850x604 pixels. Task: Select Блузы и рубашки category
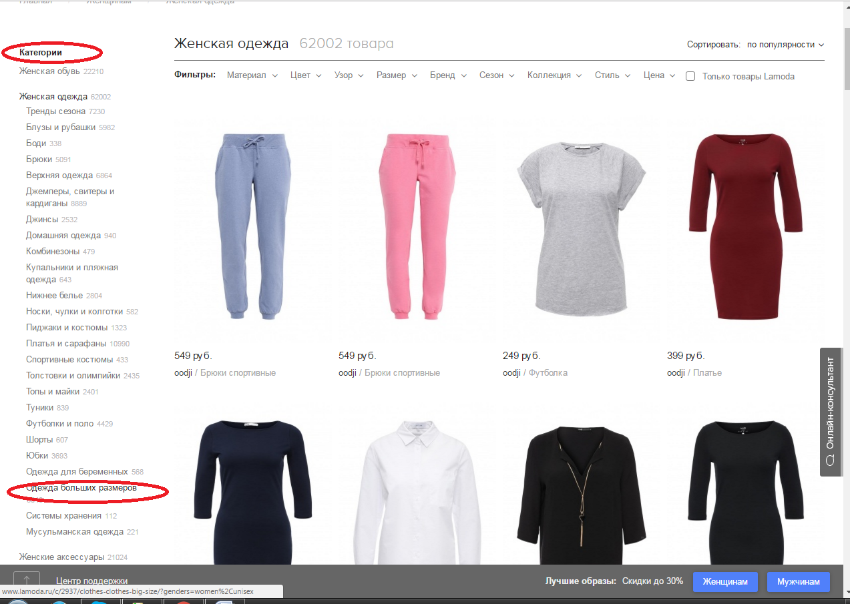point(61,127)
